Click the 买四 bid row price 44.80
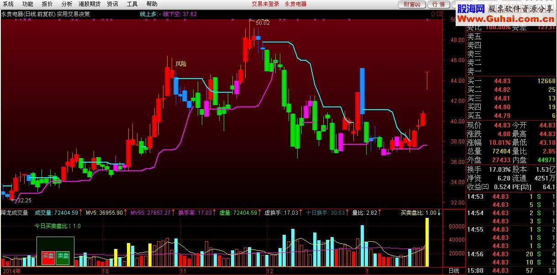This screenshot has height=275, width=557. point(502,107)
